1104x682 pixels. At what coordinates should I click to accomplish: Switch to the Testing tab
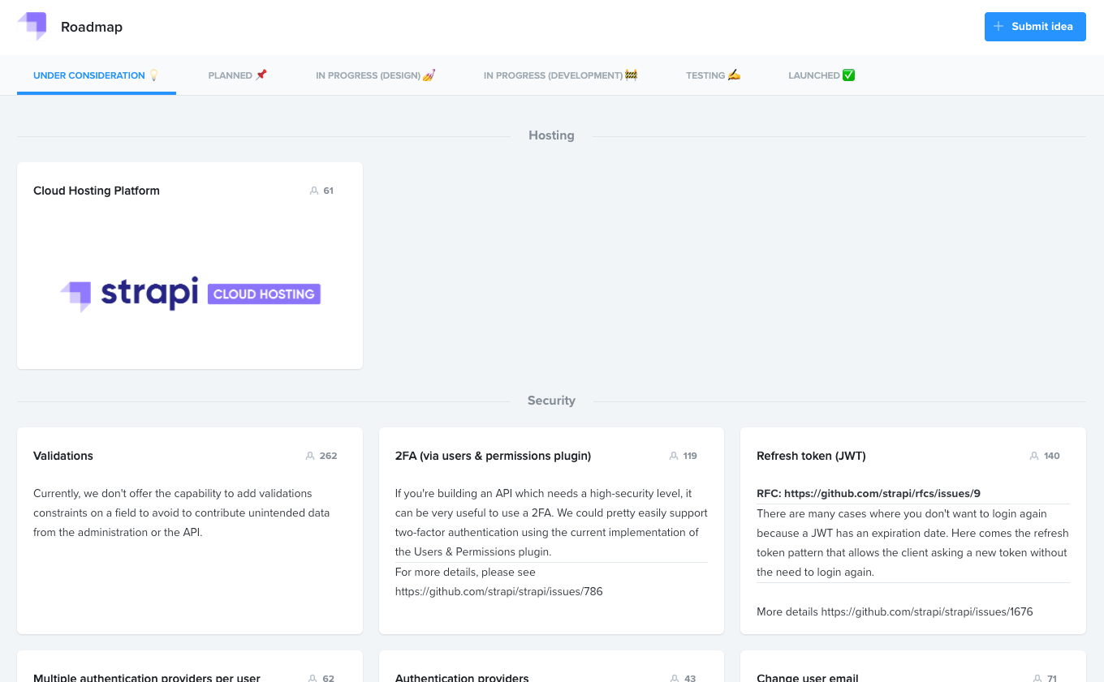714,75
